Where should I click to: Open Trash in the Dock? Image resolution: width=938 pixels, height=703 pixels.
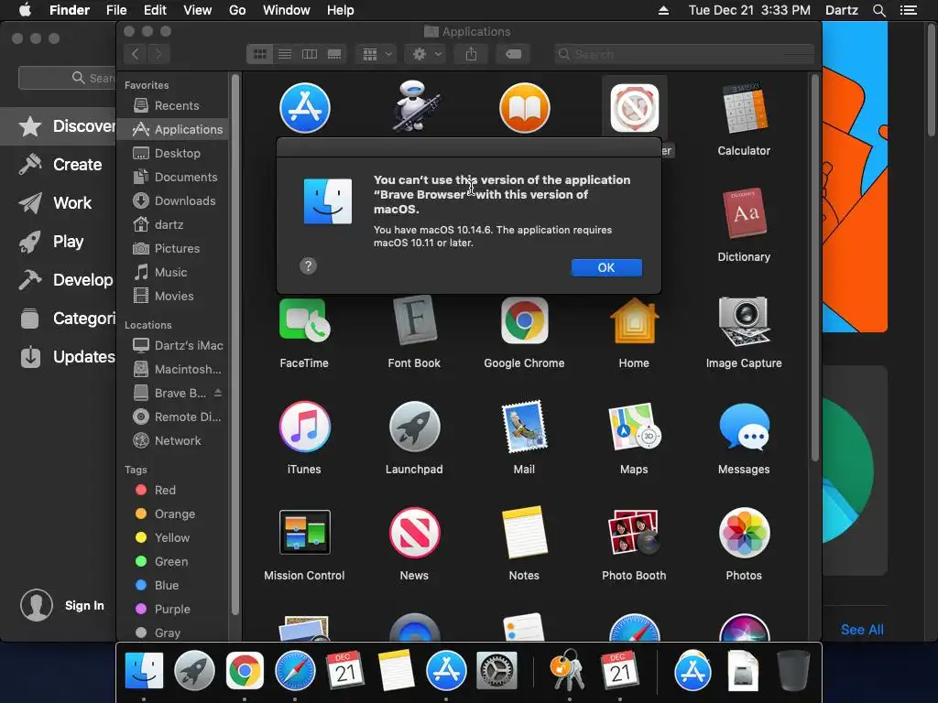click(x=794, y=671)
